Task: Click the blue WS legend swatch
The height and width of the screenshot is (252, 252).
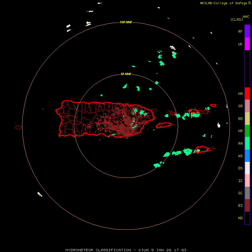Action: point(247,156)
